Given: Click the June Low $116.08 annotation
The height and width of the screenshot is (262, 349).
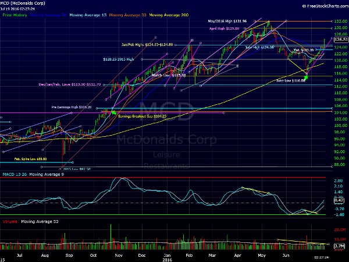Looking at the screenshot, I should pyautogui.click(x=290, y=80).
